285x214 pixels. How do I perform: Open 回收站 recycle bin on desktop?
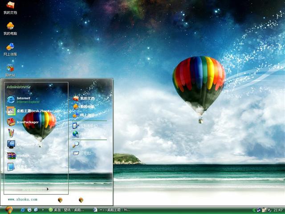point(10,70)
